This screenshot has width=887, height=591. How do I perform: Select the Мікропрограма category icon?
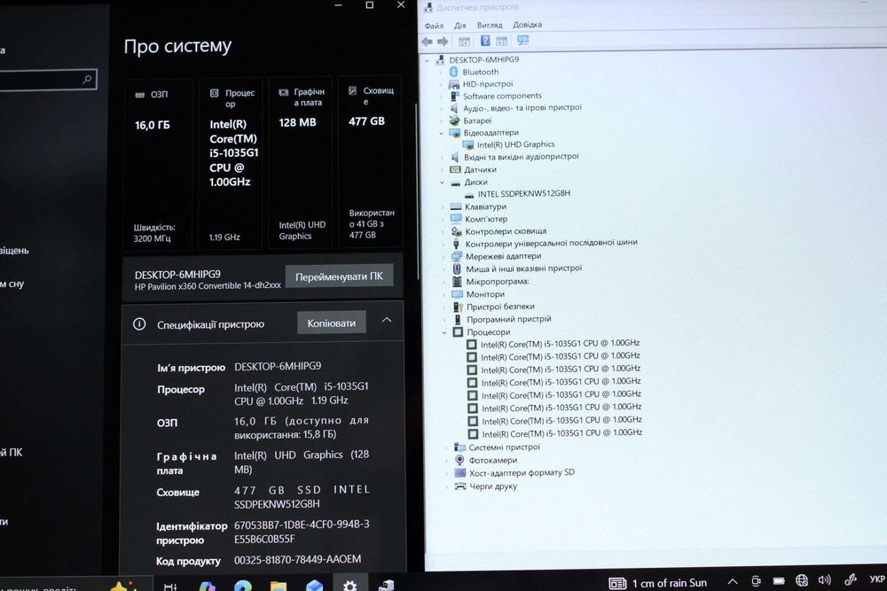coord(457,282)
